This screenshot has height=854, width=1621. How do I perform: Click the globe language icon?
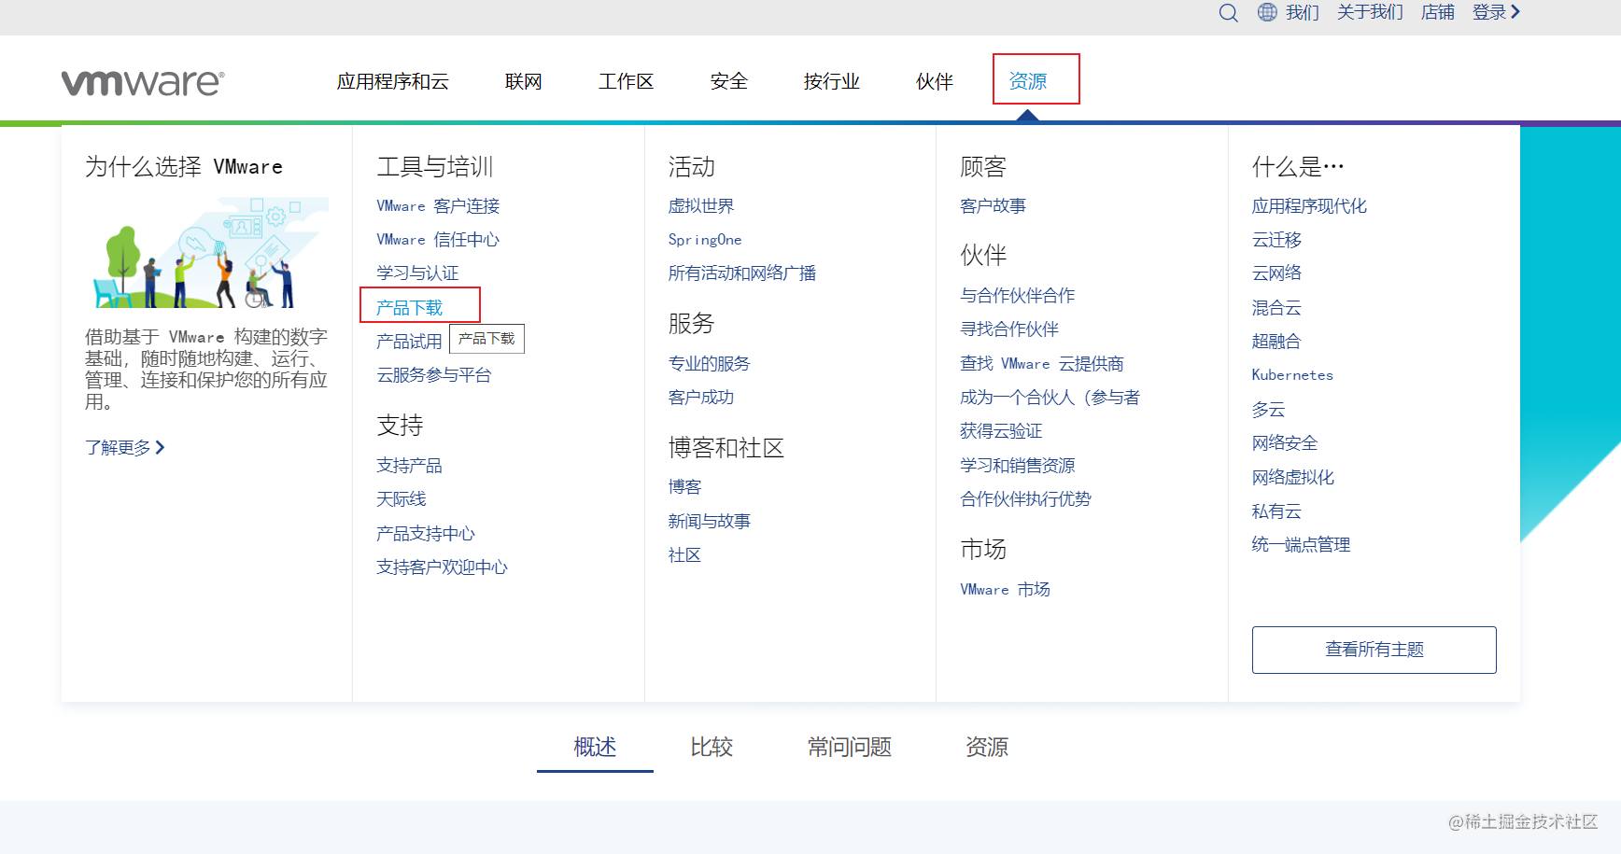[1267, 12]
